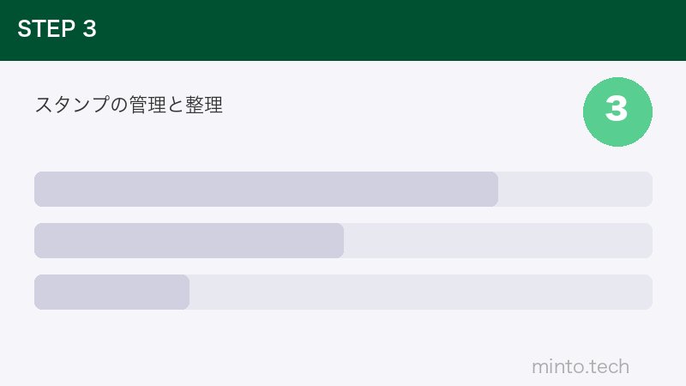Click the unfilled part of the middle bar

[x=497, y=240]
